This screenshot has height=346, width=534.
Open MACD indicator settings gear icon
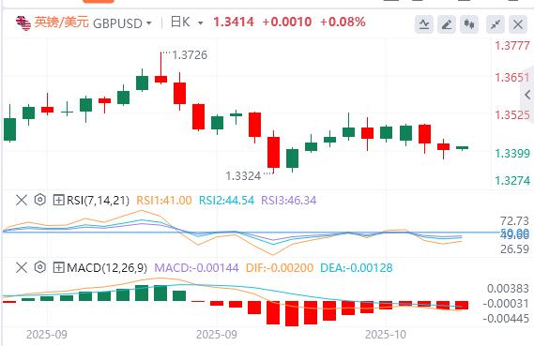(x=39, y=267)
